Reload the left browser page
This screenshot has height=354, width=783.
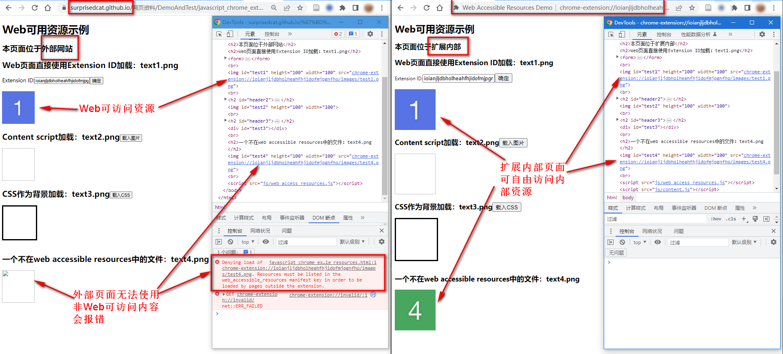[35, 8]
